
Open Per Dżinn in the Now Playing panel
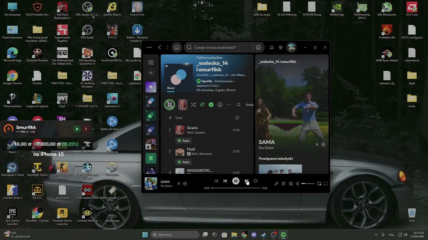266,148
